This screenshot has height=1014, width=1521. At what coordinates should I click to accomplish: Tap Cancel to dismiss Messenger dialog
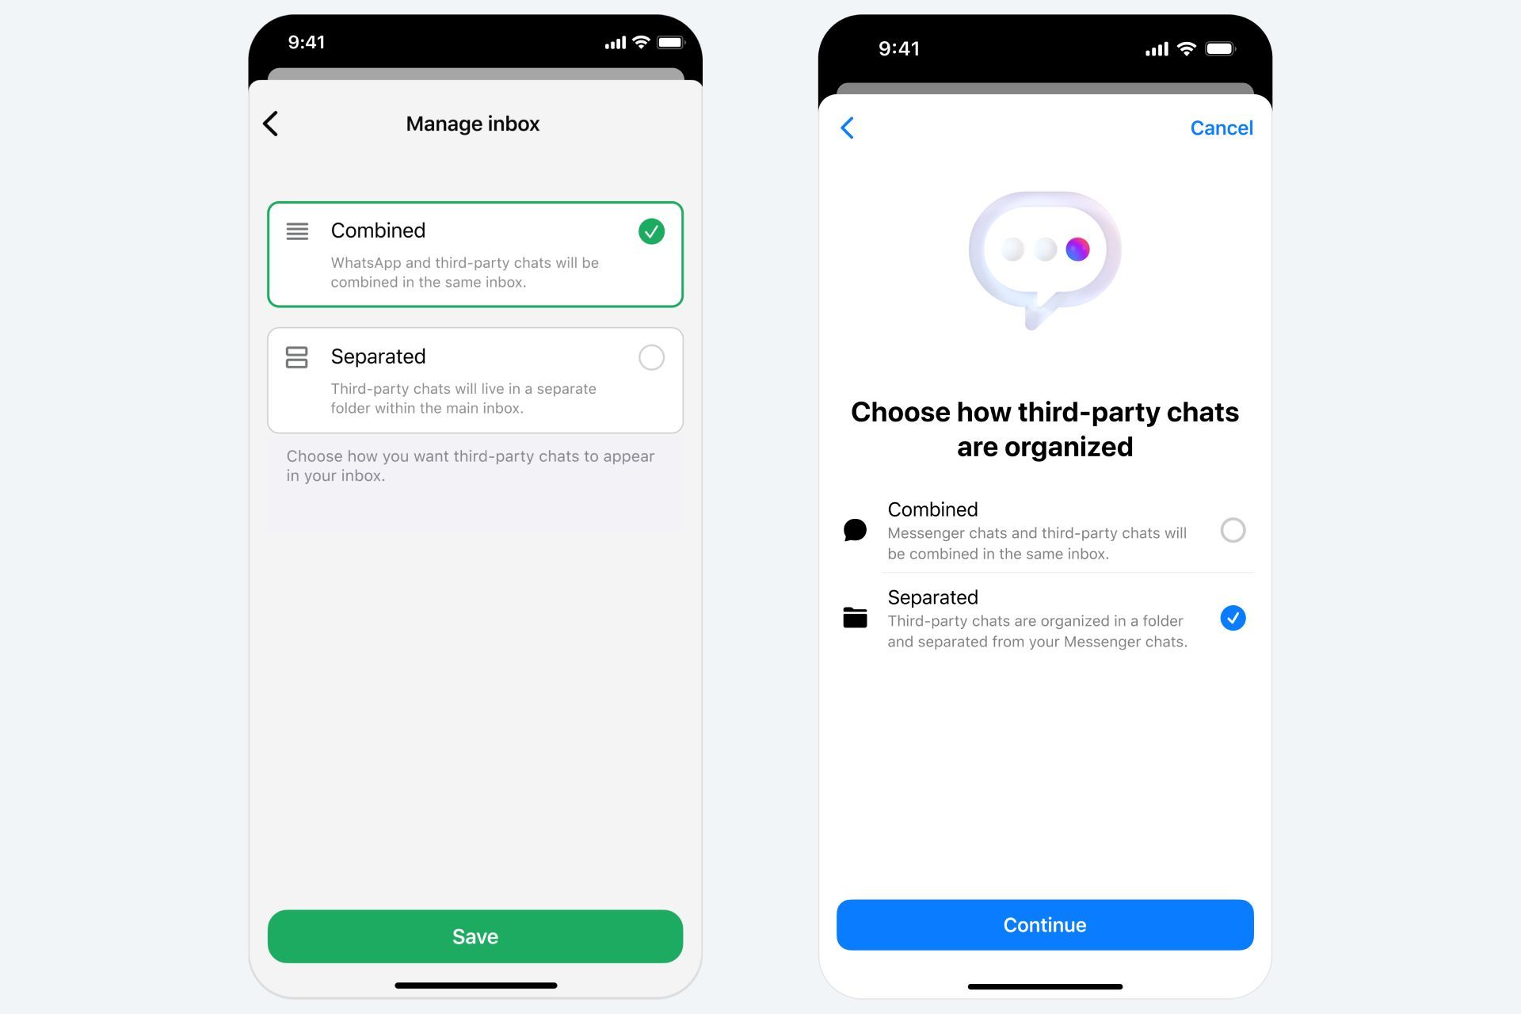click(x=1222, y=128)
